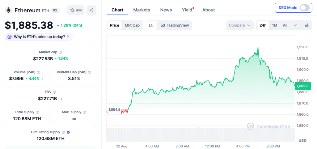
Task: Expand the FDV chevron arrow
Action: [x=61, y=99]
